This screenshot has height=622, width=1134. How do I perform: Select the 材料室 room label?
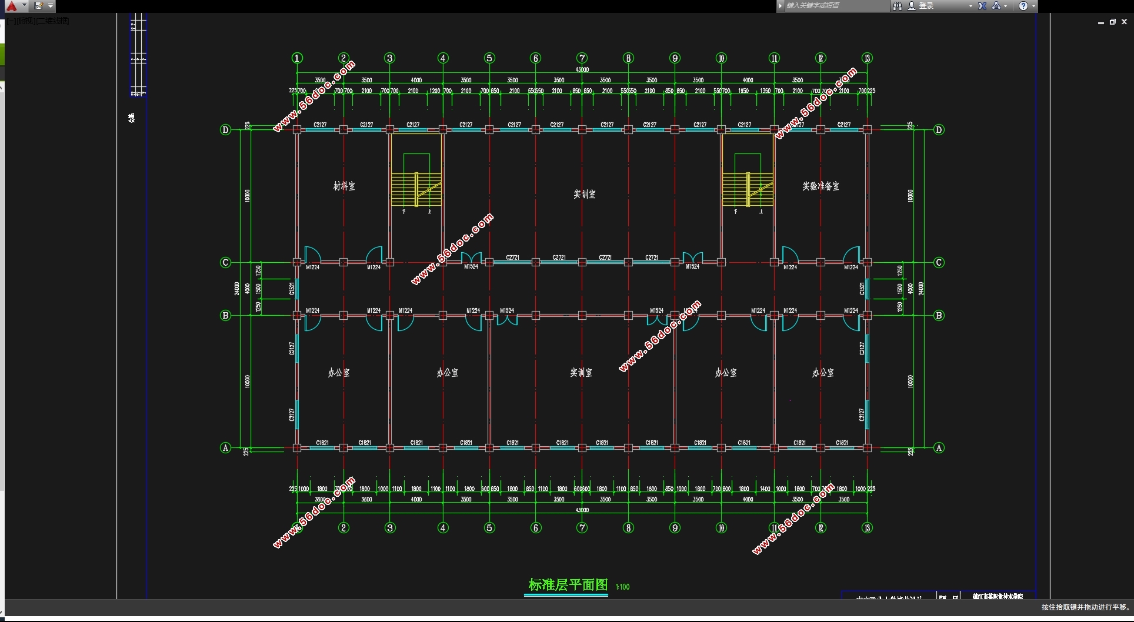pyautogui.click(x=344, y=186)
